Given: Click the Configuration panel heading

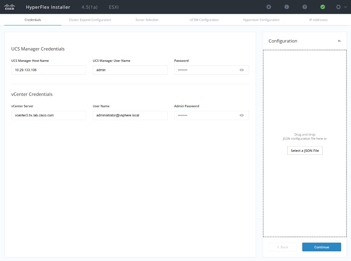Looking at the screenshot, I should coord(283,41).
